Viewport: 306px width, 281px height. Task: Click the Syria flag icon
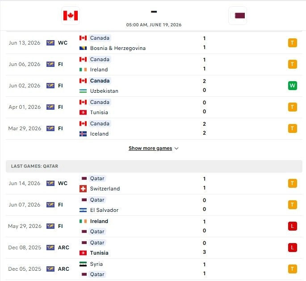pyautogui.click(x=83, y=264)
